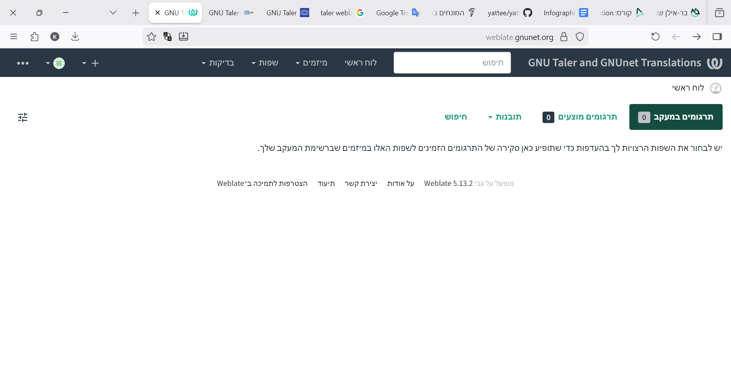Expand the plus add-new dropdown

(91, 63)
